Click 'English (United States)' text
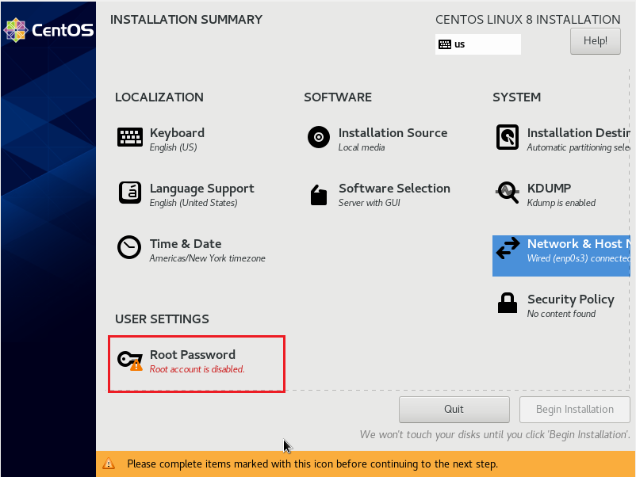The height and width of the screenshot is (477, 636). pos(193,203)
